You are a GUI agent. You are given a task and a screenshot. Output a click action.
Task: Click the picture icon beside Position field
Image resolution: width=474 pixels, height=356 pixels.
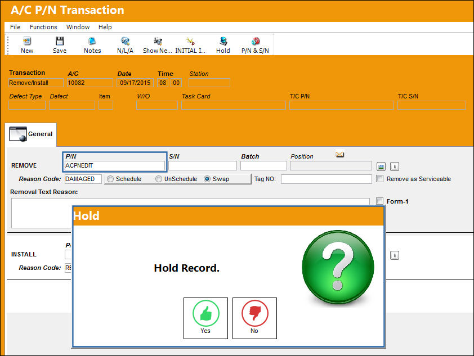click(x=381, y=166)
